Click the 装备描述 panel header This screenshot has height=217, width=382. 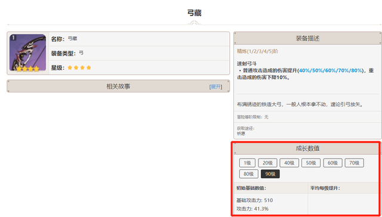click(x=307, y=38)
